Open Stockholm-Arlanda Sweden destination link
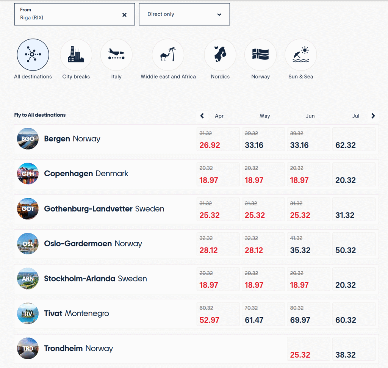This screenshot has height=368, width=388. click(95, 279)
